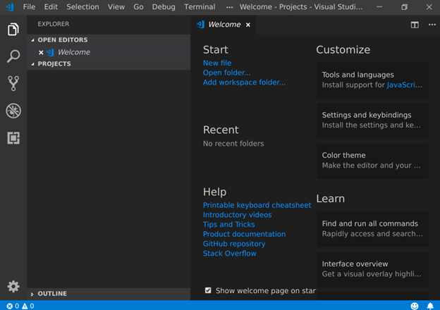Open the File menu
The image size is (440, 310).
click(29, 7)
